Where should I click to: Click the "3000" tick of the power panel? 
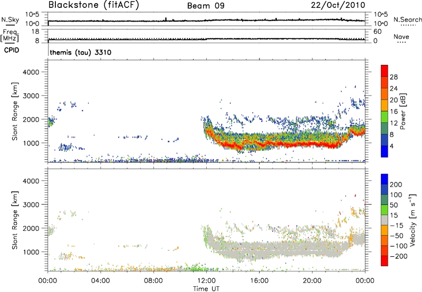[31, 96]
